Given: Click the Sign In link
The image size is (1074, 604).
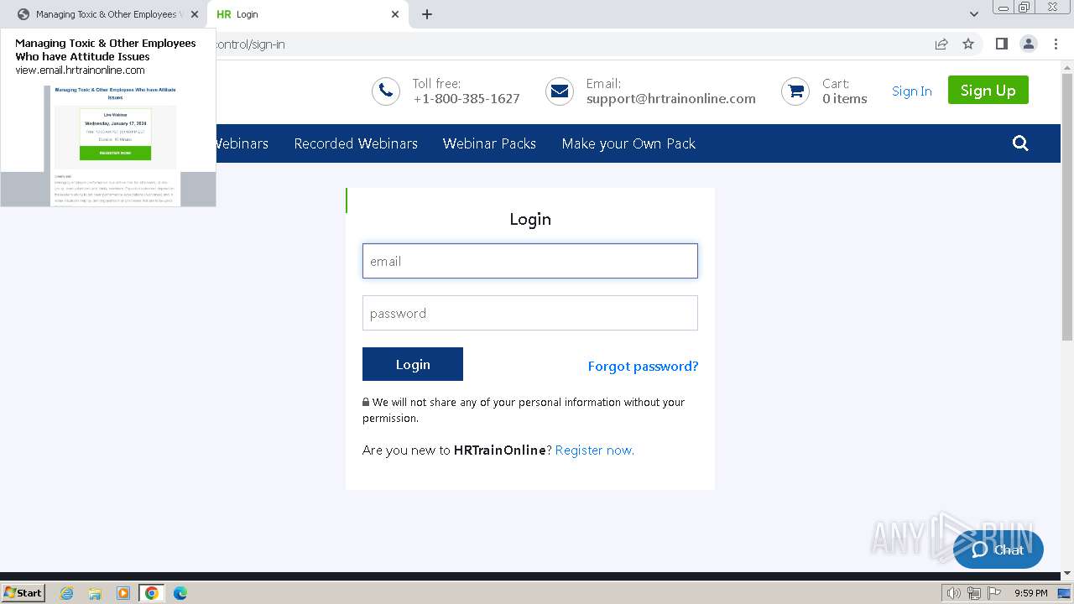Looking at the screenshot, I should click(x=911, y=91).
